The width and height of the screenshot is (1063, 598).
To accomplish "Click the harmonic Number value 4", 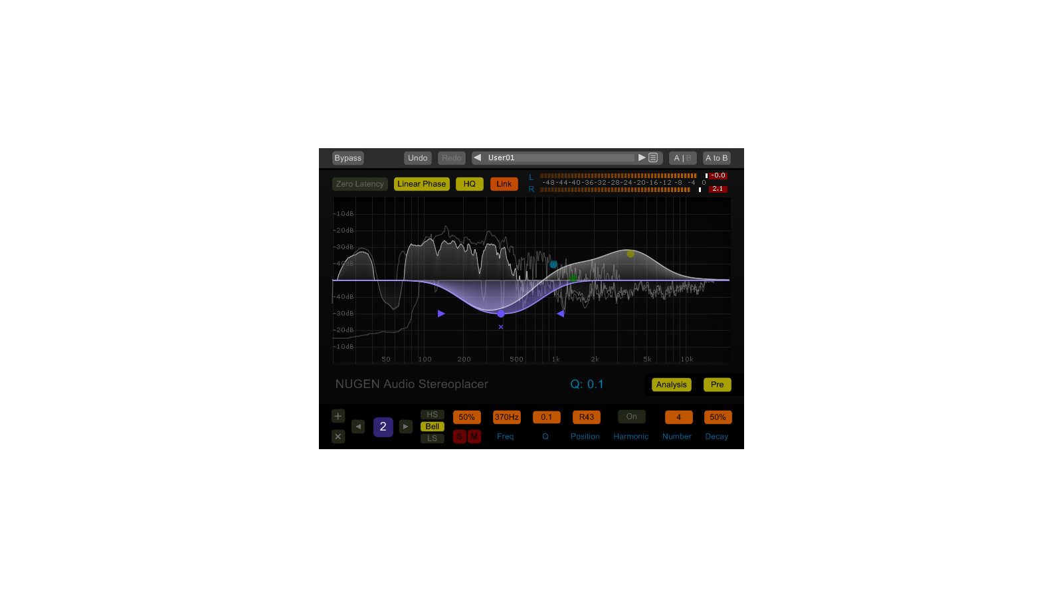I will point(678,417).
